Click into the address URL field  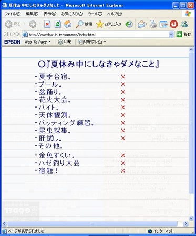98,35
